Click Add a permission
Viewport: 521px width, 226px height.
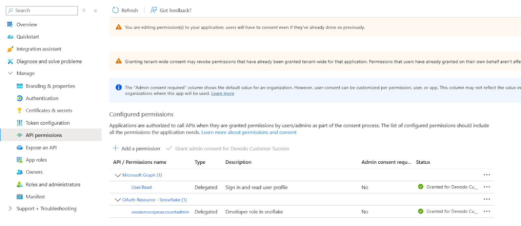click(136, 148)
